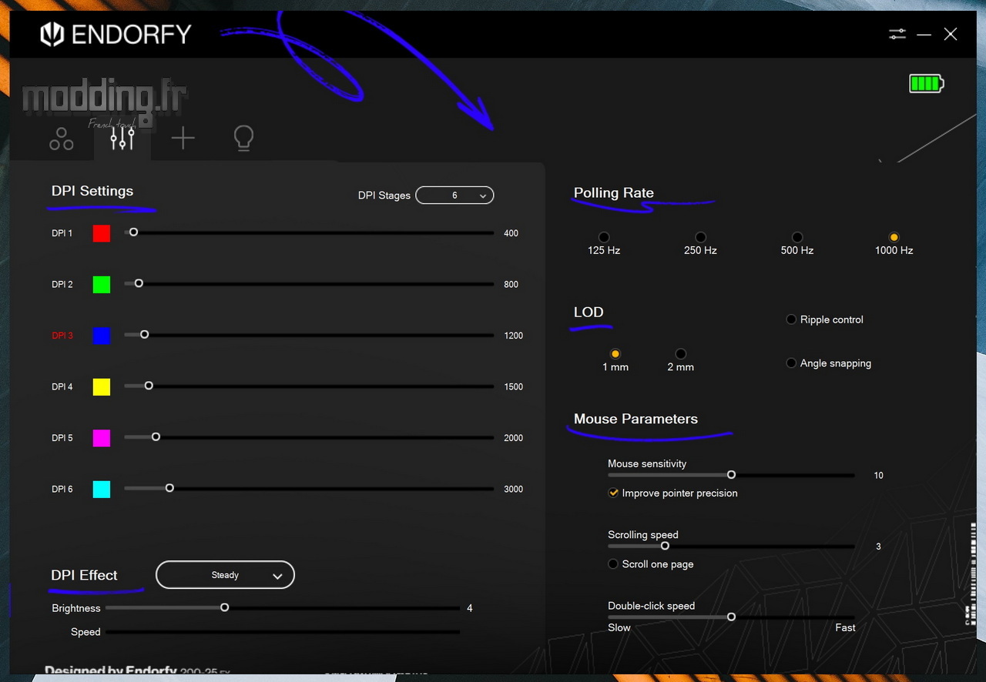
Task: Select the performance sliders tab icon
Action: point(122,139)
